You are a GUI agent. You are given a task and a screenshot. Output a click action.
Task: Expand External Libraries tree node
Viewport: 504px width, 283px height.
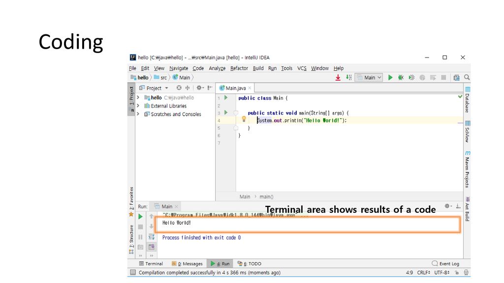point(138,106)
